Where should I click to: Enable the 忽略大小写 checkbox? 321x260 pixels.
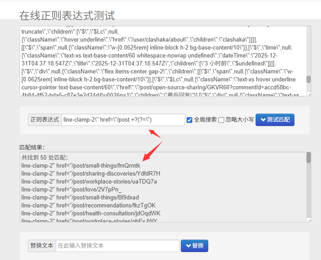[x=221, y=120]
